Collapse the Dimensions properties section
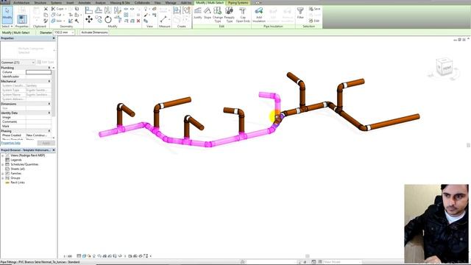Image resolution: width=471 pixels, height=265 pixels. (x=49, y=104)
